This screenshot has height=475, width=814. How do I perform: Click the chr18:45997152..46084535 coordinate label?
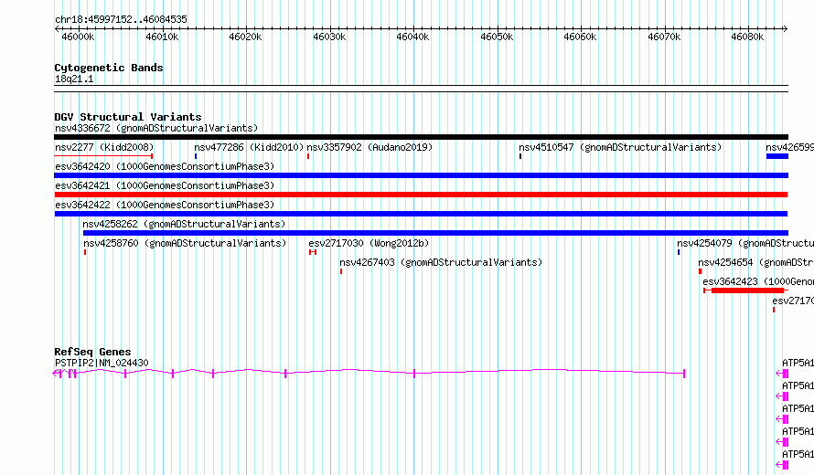[x=121, y=19]
